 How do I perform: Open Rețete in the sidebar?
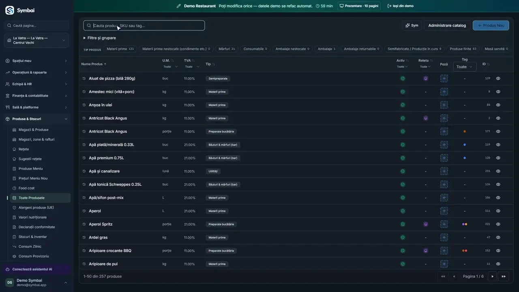(x=24, y=149)
